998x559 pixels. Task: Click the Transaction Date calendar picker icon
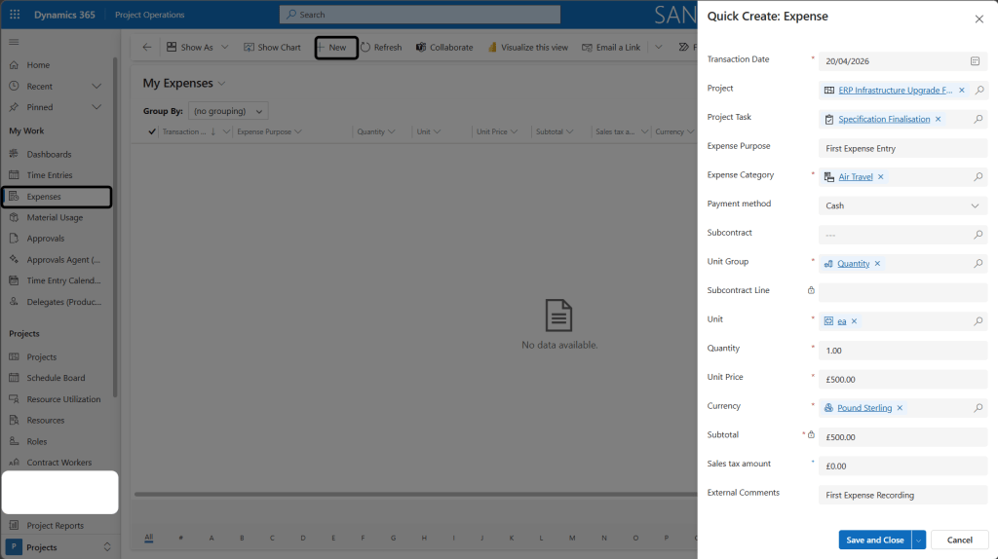[x=975, y=61]
